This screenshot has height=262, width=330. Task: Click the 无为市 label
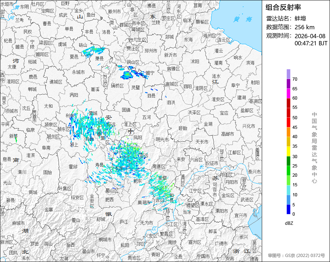pos(146,223)
